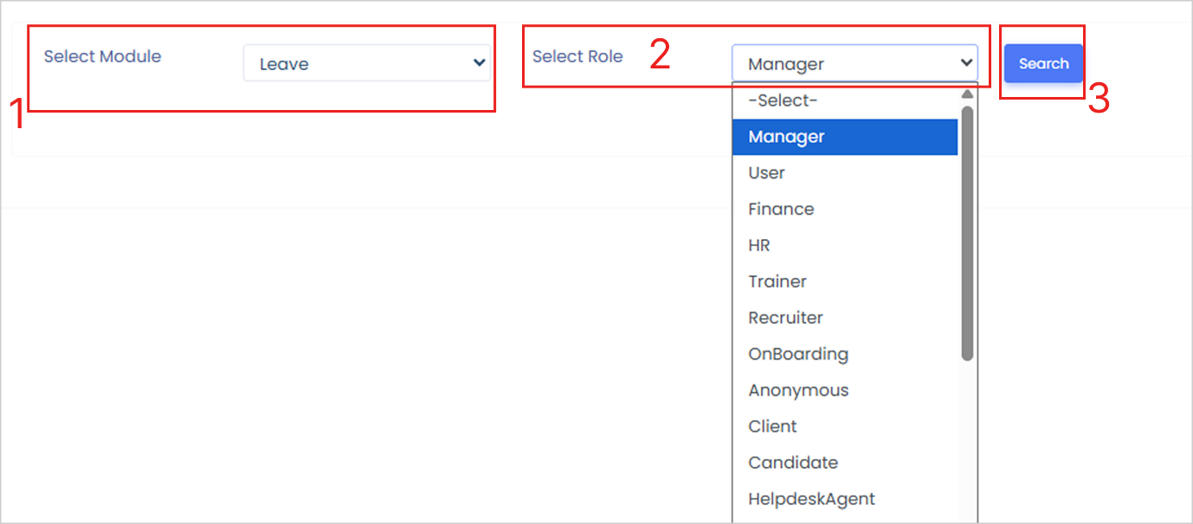The width and height of the screenshot is (1193, 524).
Task: Select Anonymous in the role list
Action: (x=798, y=391)
